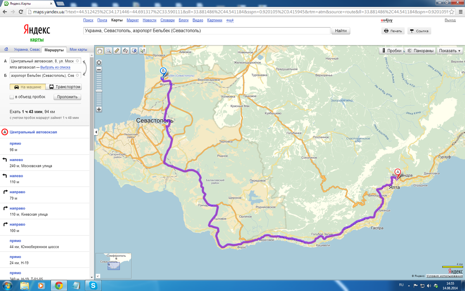
Task: Click the home icon in the sidebar tabs
Action: [6, 49]
